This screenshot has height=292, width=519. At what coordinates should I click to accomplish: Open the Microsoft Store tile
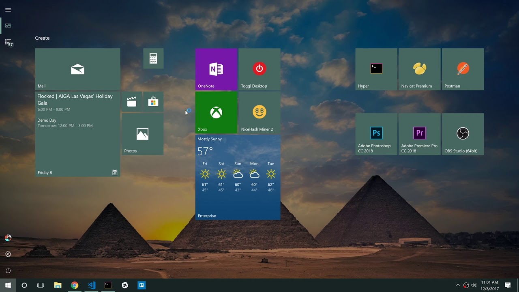click(x=153, y=102)
